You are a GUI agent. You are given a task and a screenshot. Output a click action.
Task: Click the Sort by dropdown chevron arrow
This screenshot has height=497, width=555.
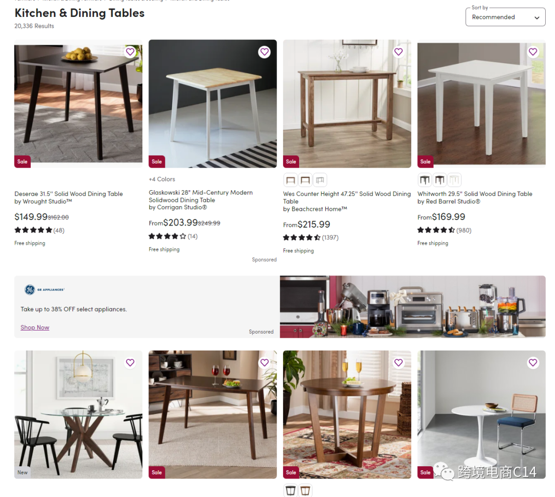click(537, 17)
